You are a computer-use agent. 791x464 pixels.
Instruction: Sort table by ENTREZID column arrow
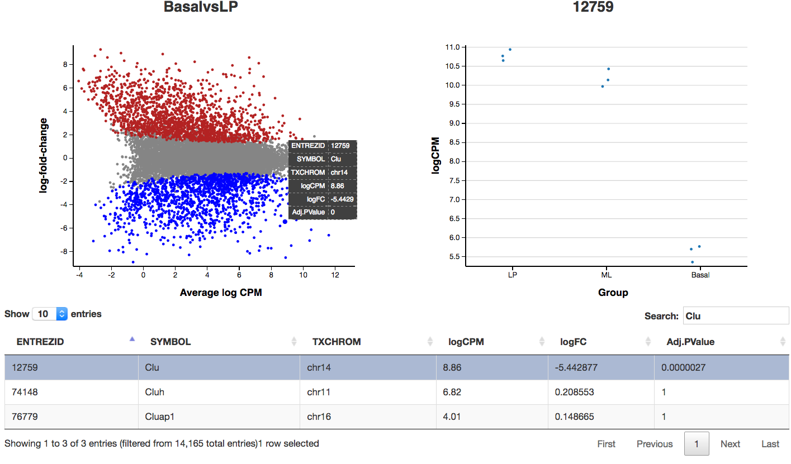132,339
